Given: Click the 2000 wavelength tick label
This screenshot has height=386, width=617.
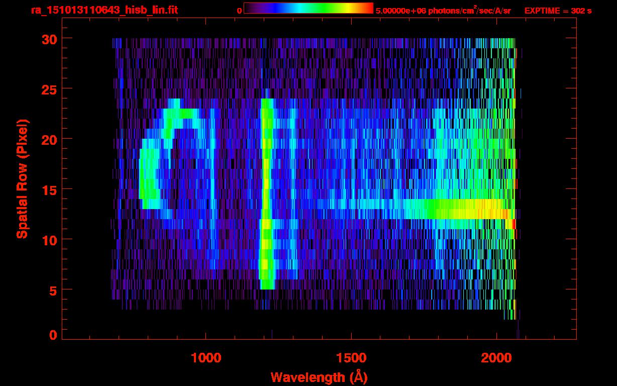Looking at the screenshot, I should click(496, 358).
